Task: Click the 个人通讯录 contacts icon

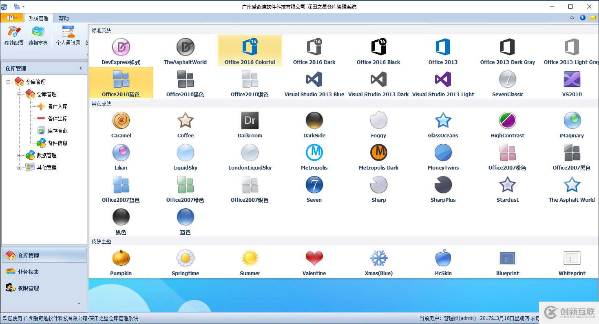Action: pyautogui.click(x=68, y=35)
